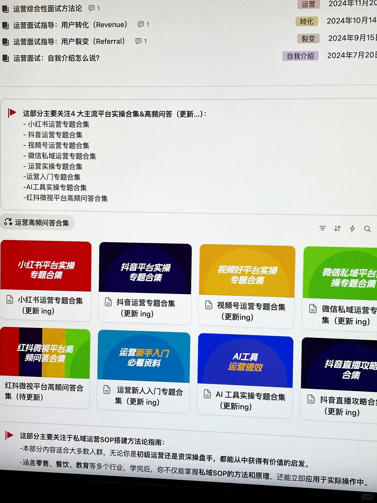Open dark 抖音直播攻略合集 cover
This screenshot has width=377, height=503.
pyautogui.click(x=339, y=365)
